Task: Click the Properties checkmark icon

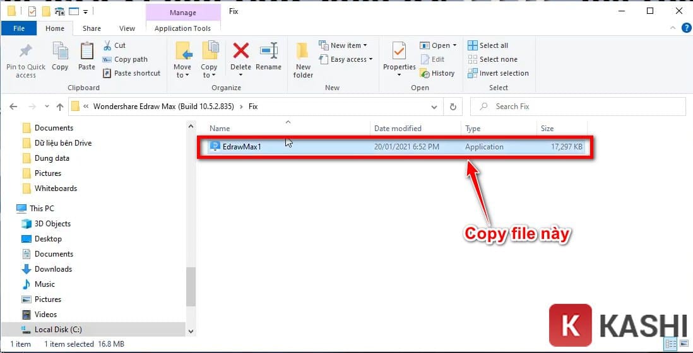Action: 399,51
